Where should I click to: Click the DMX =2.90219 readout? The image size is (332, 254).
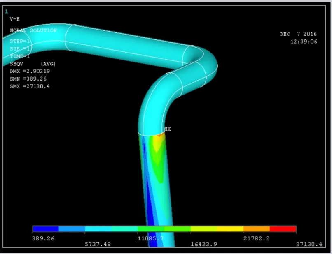pos(30,71)
